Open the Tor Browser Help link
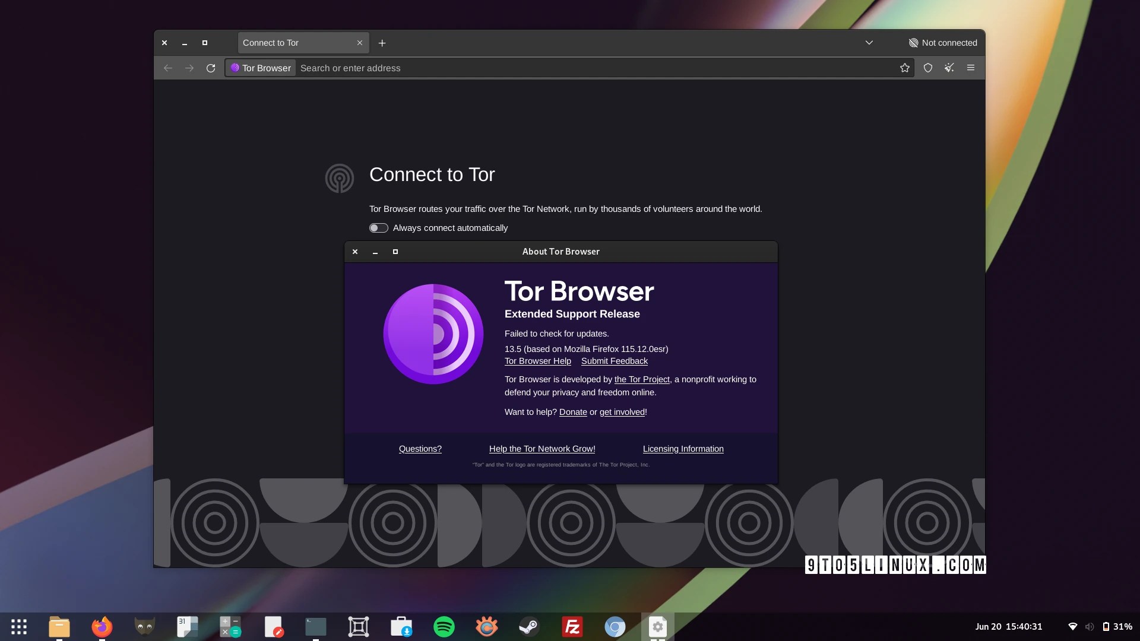Viewport: 1140px width, 641px height. coord(537,361)
